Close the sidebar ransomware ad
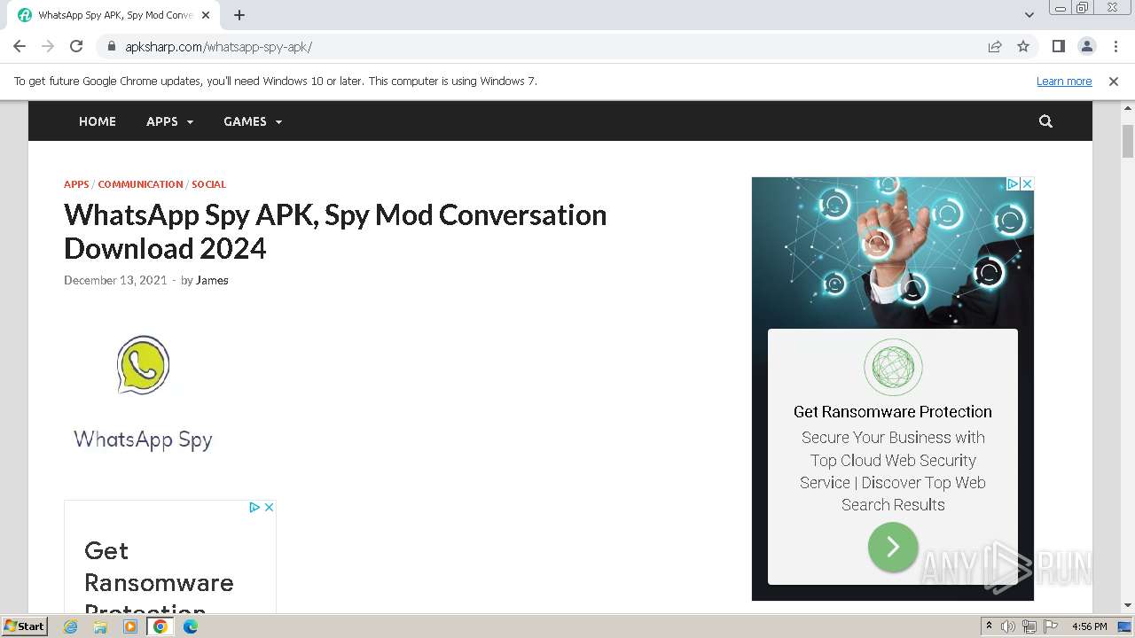 [x=1027, y=183]
